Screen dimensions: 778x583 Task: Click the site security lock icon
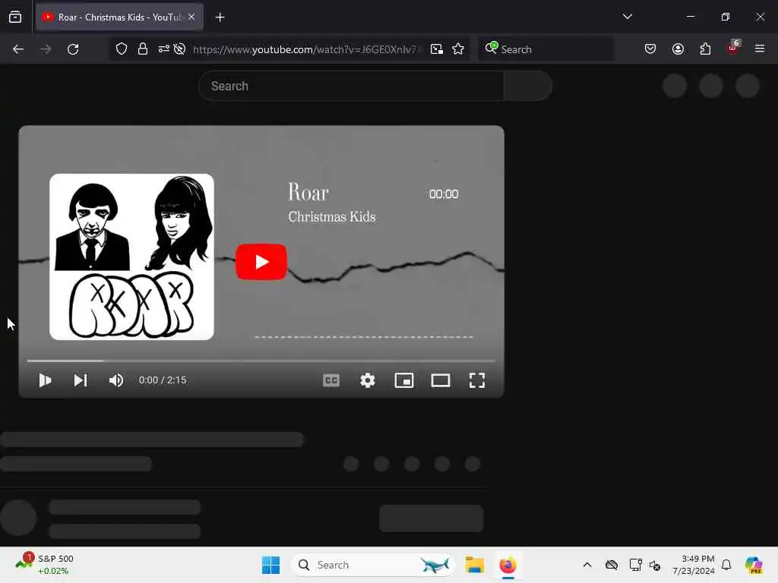click(143, 49)
